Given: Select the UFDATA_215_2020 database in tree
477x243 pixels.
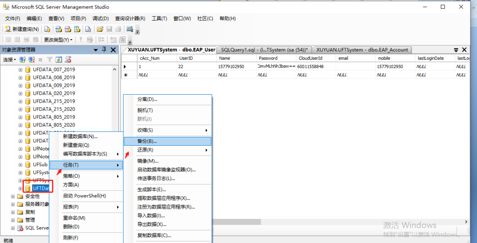Looking at the screenshot, I should [54, 109].
